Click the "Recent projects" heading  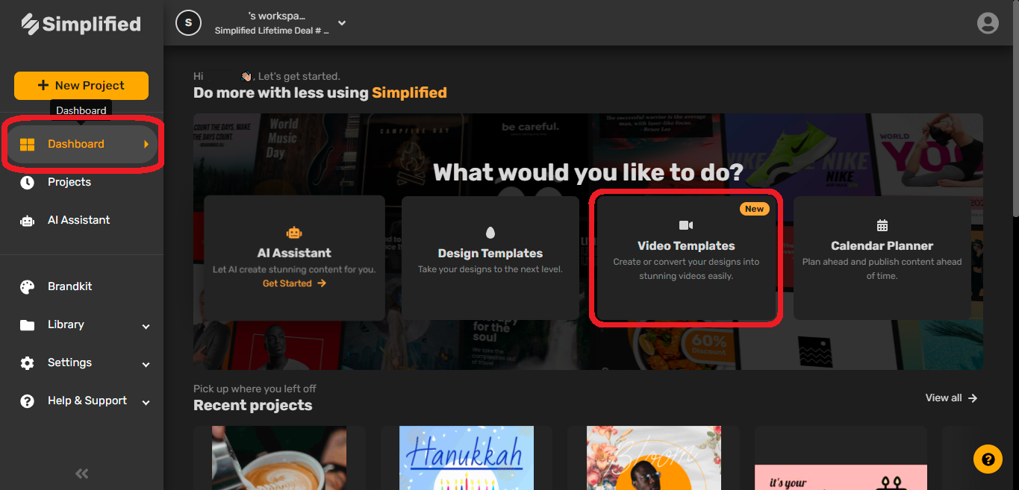(253, 406)
